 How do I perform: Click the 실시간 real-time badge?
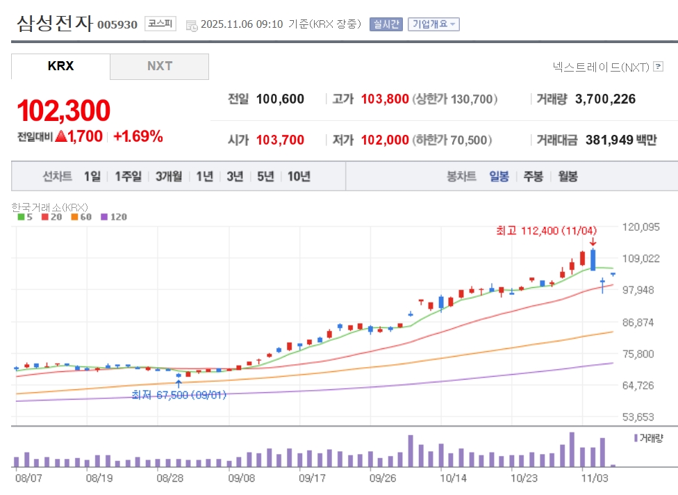(386, 24)
